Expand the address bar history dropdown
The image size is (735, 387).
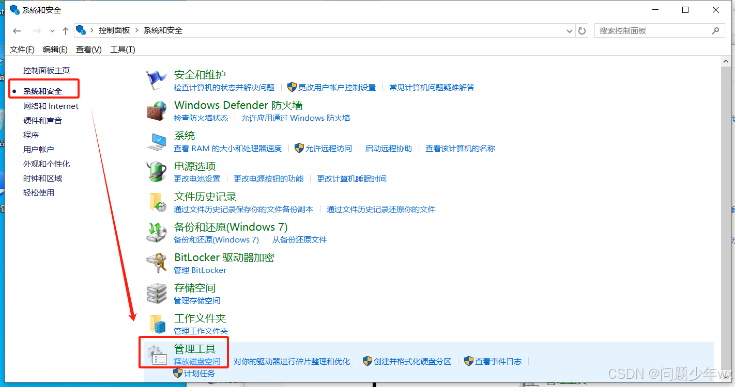[x=570, y=31]
